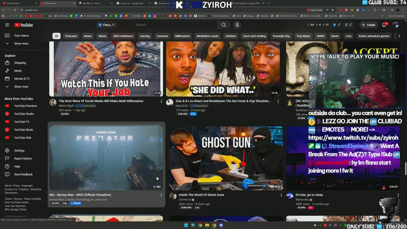
Task: Expand 'Show more' under Your videos
Action: coord(21,44)
